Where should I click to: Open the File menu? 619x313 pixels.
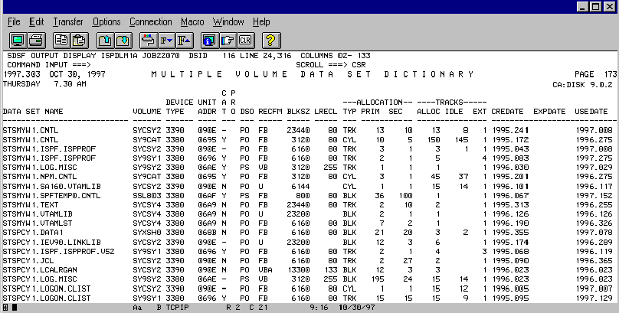14,22
